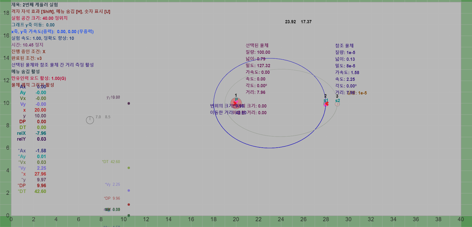
Task: Click the violet *Vy graph data point
Action: 129,191
